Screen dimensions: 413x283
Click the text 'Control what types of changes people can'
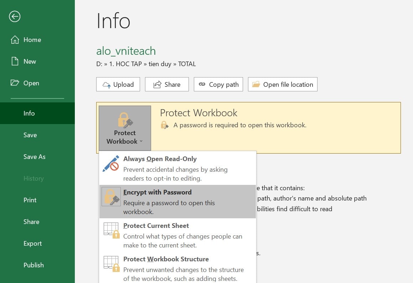pos(183,236)
